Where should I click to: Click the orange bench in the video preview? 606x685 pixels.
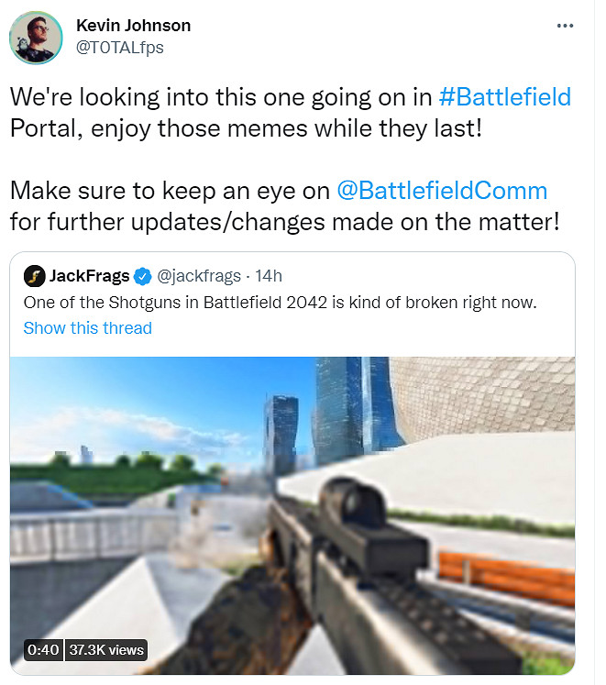[506, 578]
